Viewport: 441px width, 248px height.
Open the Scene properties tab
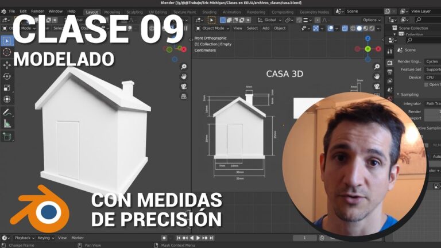(390, 90)
